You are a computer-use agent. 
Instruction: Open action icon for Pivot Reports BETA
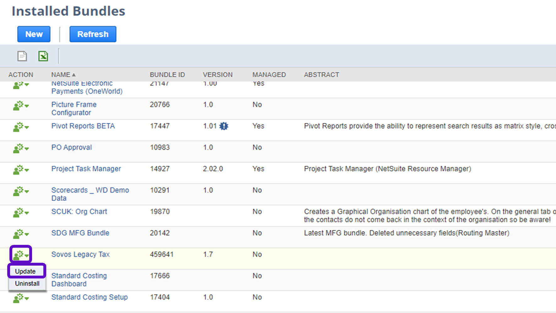pyautogui.click(x=21, y=127)
